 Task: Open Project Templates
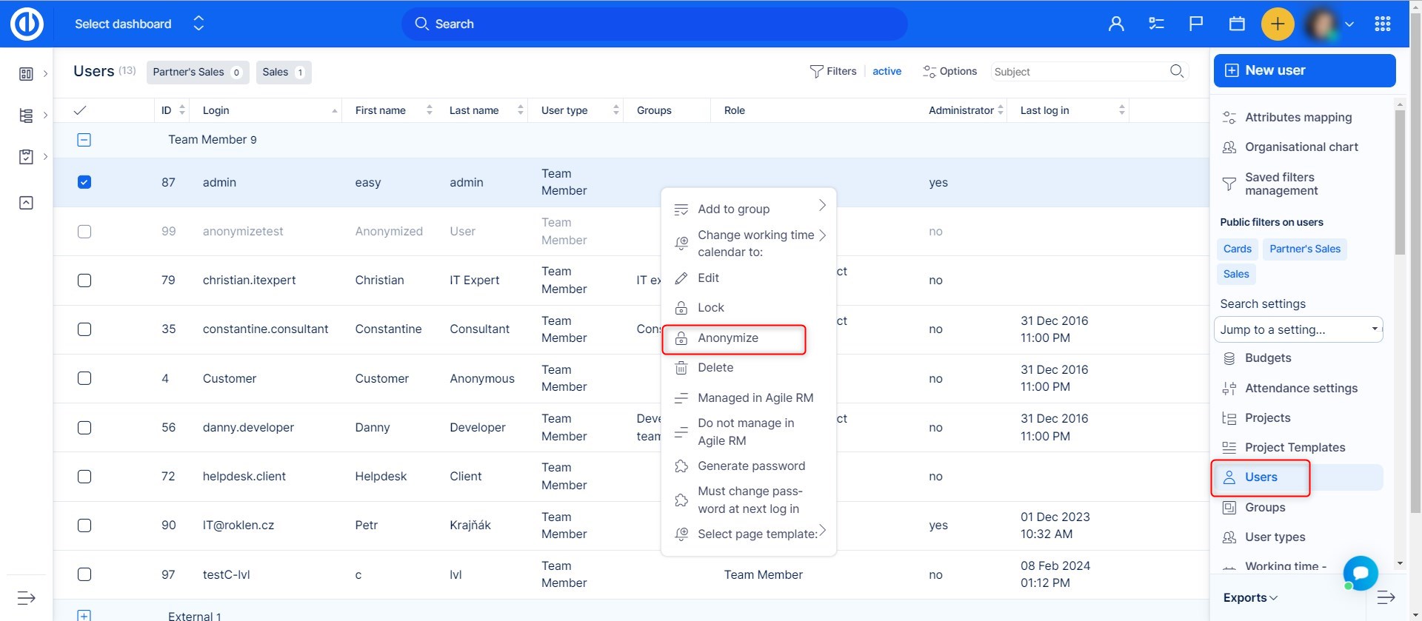pyautogui.click(x=1294, y=448)
